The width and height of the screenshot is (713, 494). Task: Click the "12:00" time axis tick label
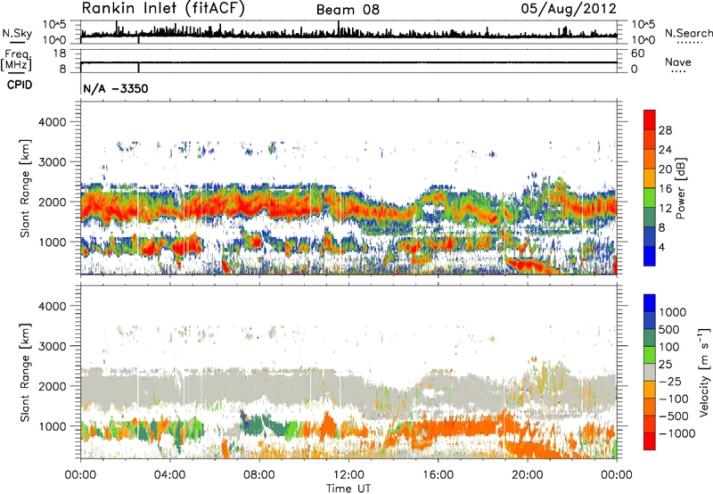tap(348, 475)
